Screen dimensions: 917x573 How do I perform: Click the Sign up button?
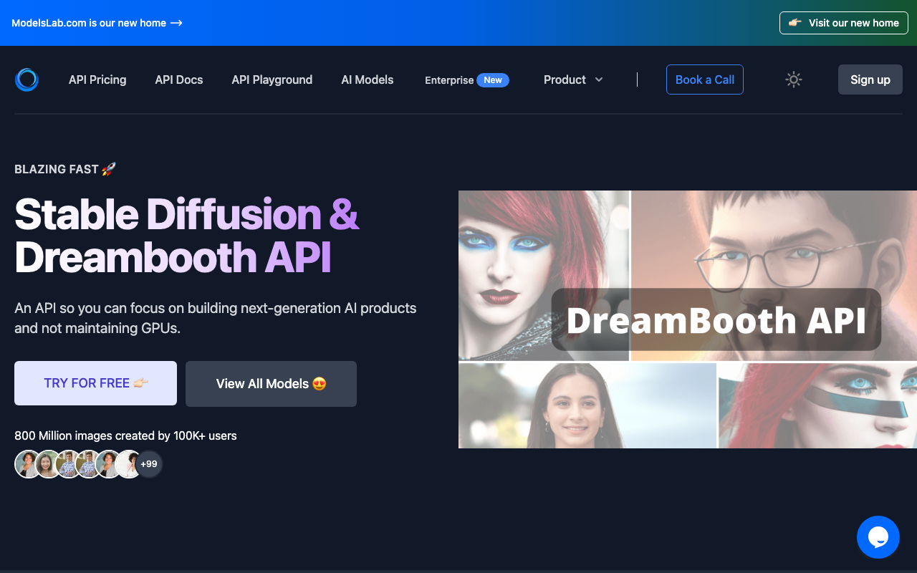point(870,80)
